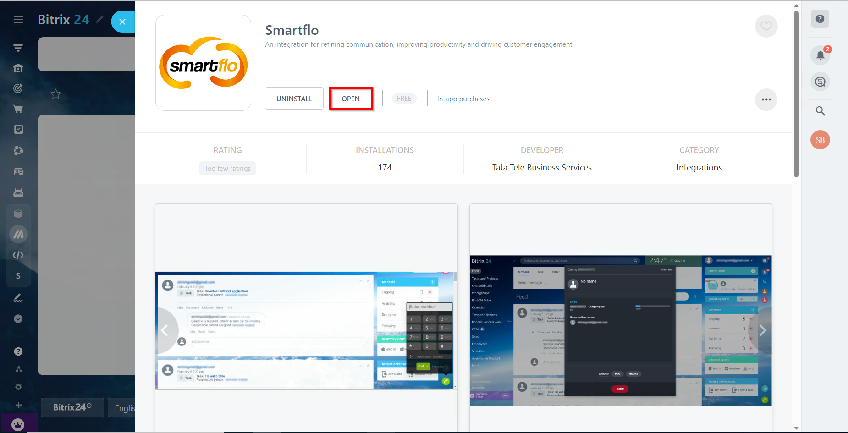Click the star favorite icon
This screenshot has width=848, height=433.
pyautogui.click(x=55, y=94)
